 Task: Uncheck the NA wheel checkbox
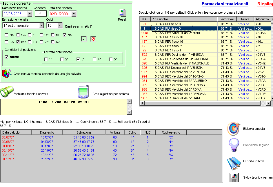(x=64, y=35)
